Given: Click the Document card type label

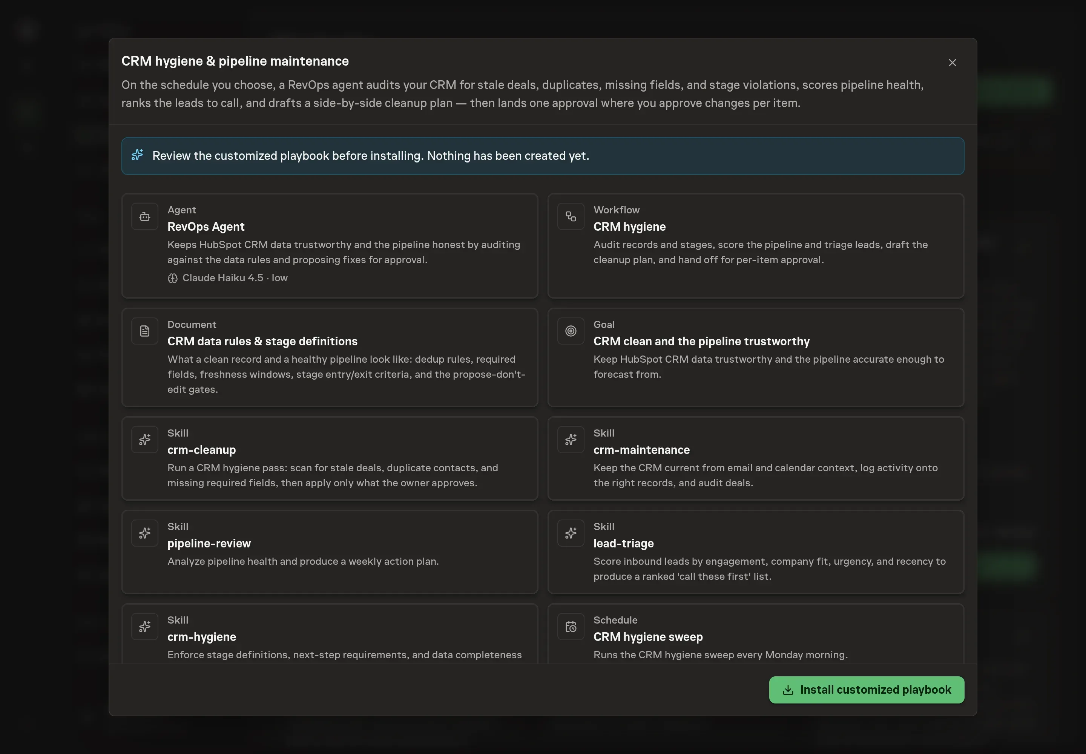Looking at the screenshot, I should (x=192, y=325).
